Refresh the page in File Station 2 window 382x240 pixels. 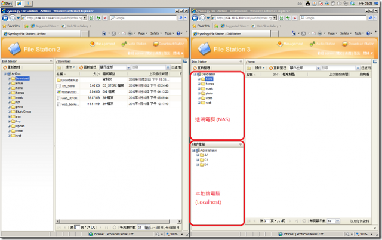pyautogui.click(x=98, y=18)
